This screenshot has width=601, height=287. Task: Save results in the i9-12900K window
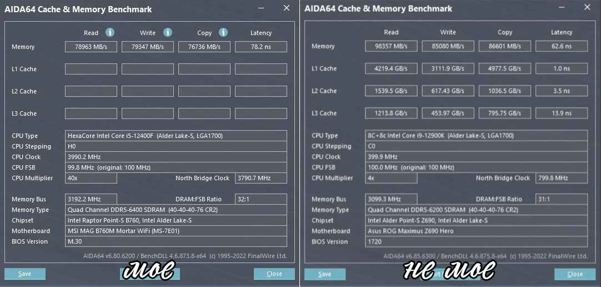pyautogui.click(x=325, y=274)
